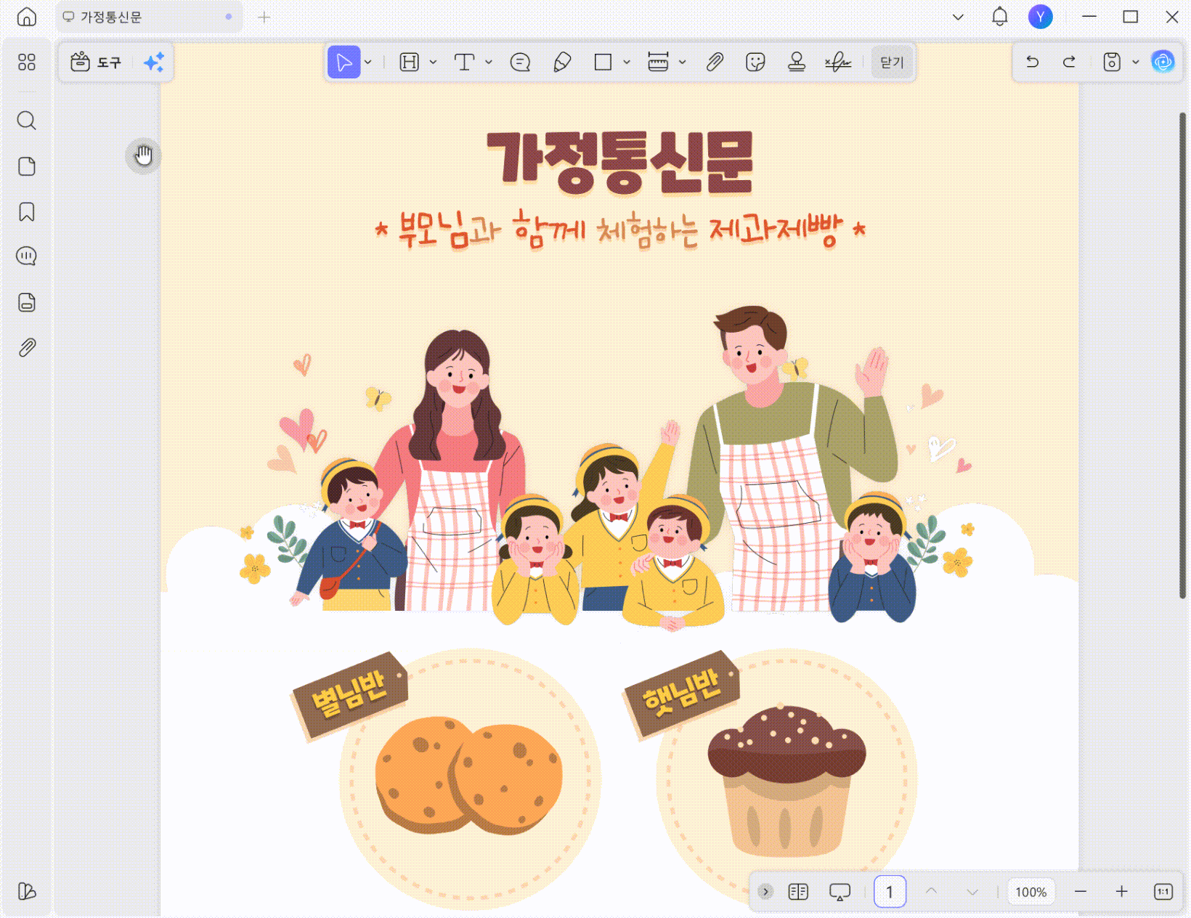Switch to the 가정통신문 tab
The image size is (1191, 918).
coord(149,17)
